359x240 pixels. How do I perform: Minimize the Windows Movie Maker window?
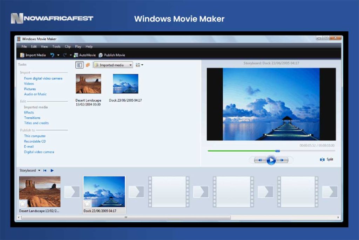click(x=319, y=38)
